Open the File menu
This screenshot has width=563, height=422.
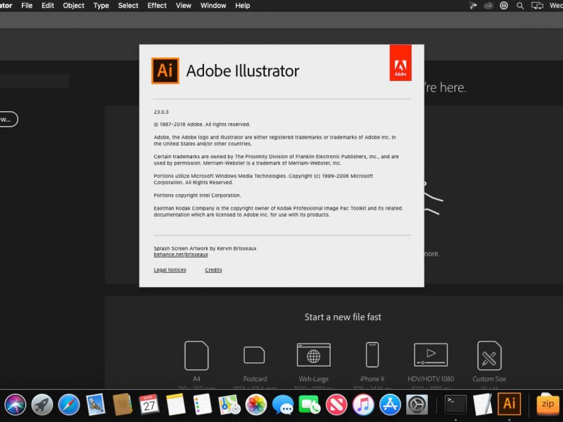coord(27,6)
